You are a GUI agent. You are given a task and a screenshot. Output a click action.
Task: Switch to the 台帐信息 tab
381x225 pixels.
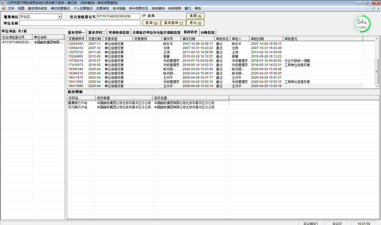[x=207, y=32]
